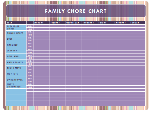Click the first blank task cell below Empty Dishwasher
The width and height of the screenshot is (151, 113).
click(x=16, y=91)
